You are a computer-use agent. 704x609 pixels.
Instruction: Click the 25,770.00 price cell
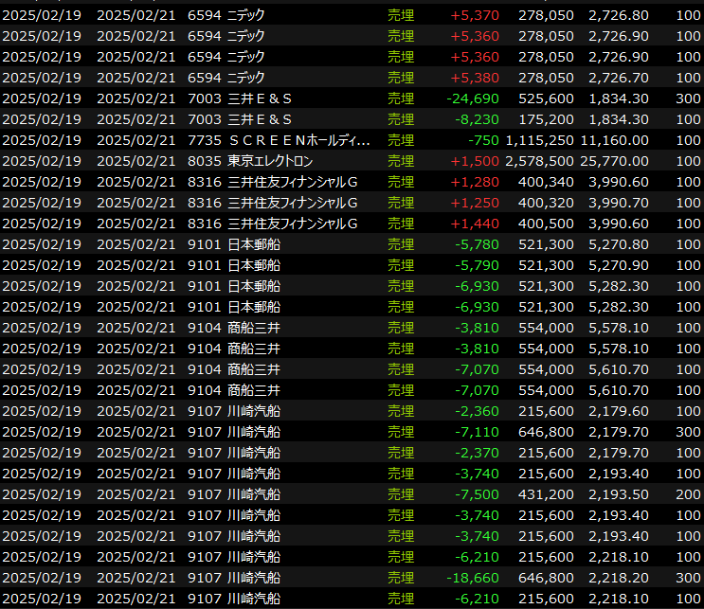618,161
